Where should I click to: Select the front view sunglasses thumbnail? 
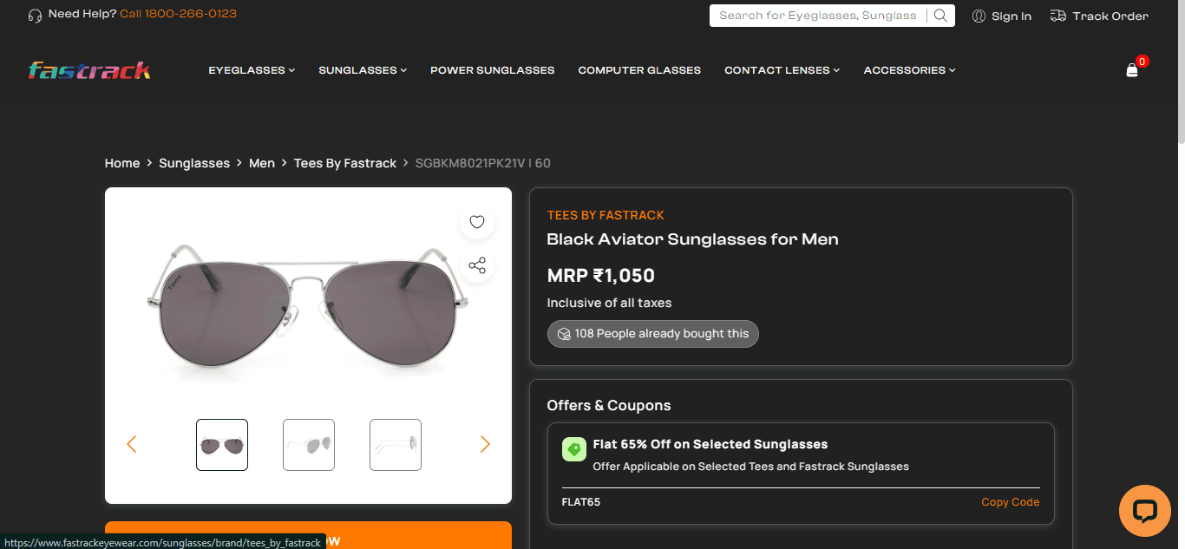[222, 445]
